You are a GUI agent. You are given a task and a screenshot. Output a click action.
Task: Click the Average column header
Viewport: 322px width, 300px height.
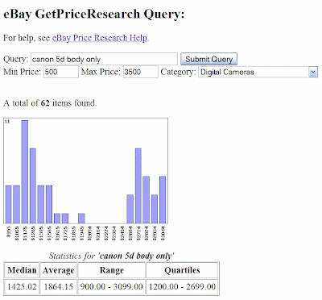click(x=59, y=270)
